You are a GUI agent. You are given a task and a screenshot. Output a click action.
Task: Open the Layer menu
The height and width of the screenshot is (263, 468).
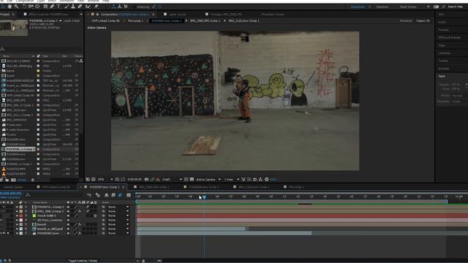click(x=40, y=1)
